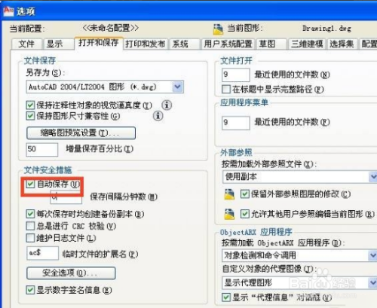The width and height of the screenshot is (377, 308).
Task: Click drawing icon beside 保留外部参照图层的修改
Action: point(229,194)
